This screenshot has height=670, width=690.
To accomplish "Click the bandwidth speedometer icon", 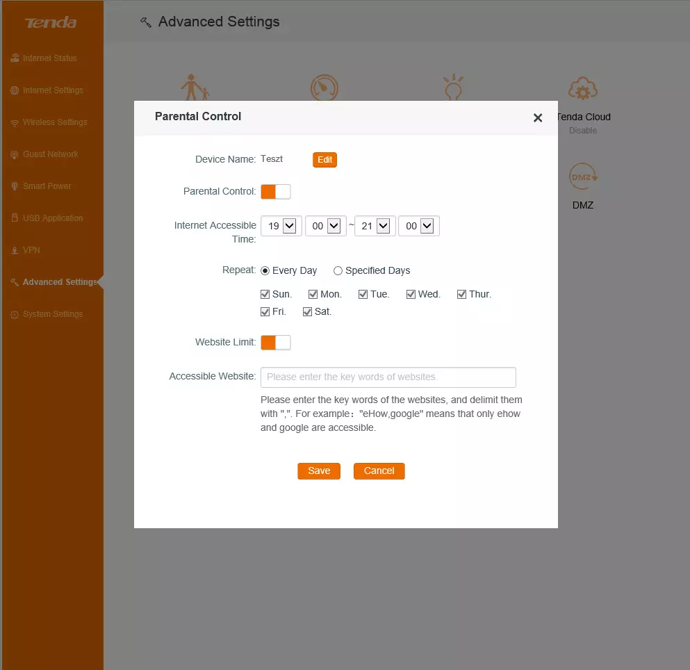I will tap(324, 88).
